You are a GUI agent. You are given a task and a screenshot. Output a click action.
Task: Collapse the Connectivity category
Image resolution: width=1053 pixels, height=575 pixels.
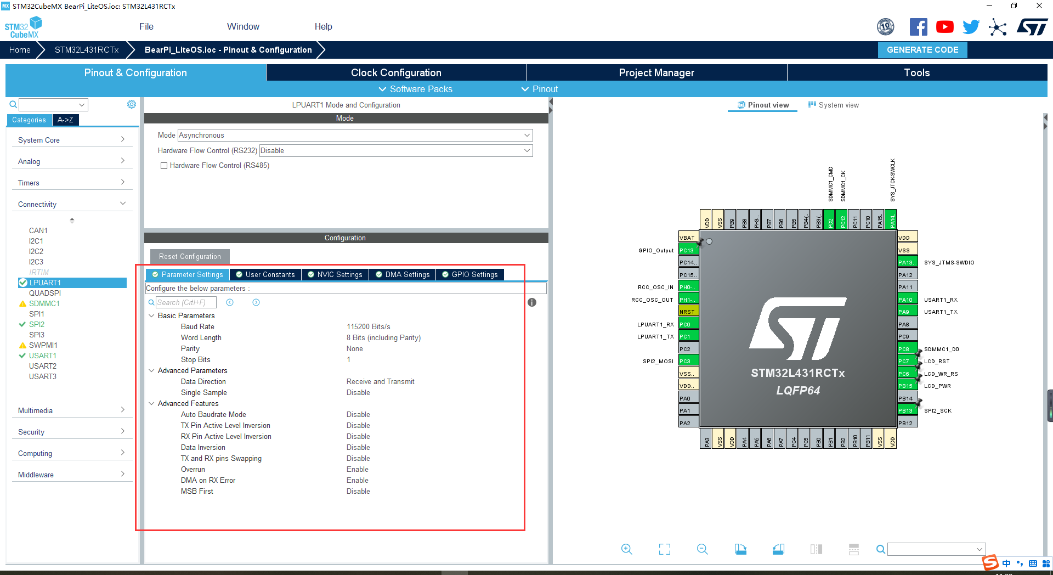coord(72,204)
